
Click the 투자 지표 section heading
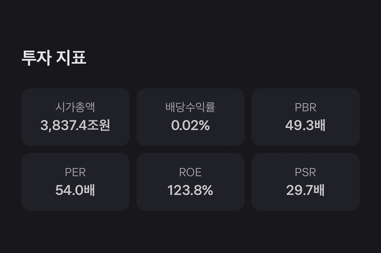click(x=54, y=58)
